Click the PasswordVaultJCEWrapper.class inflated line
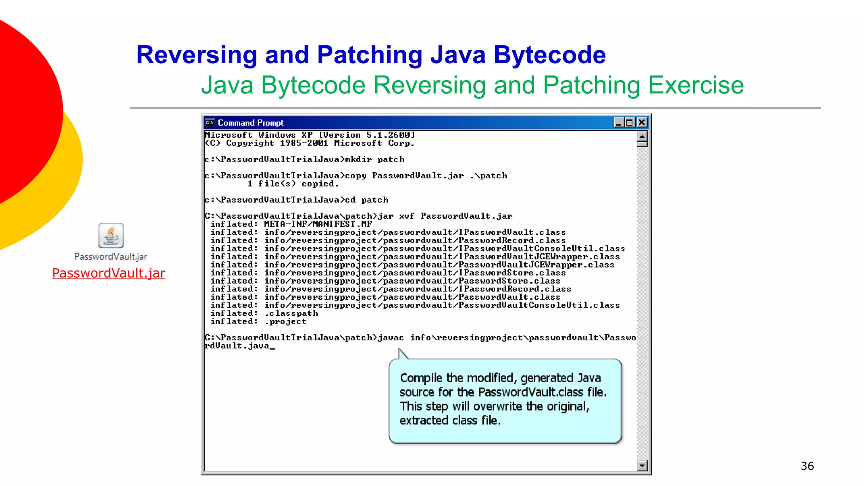Screen dimensions: 864x486 413,265
